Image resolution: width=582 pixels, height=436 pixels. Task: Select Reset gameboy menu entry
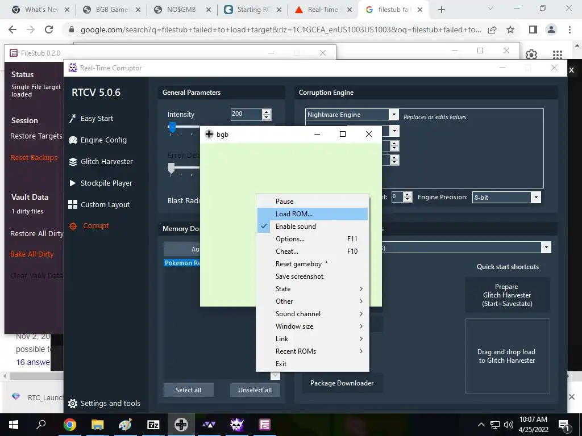(x=313, y=264)
